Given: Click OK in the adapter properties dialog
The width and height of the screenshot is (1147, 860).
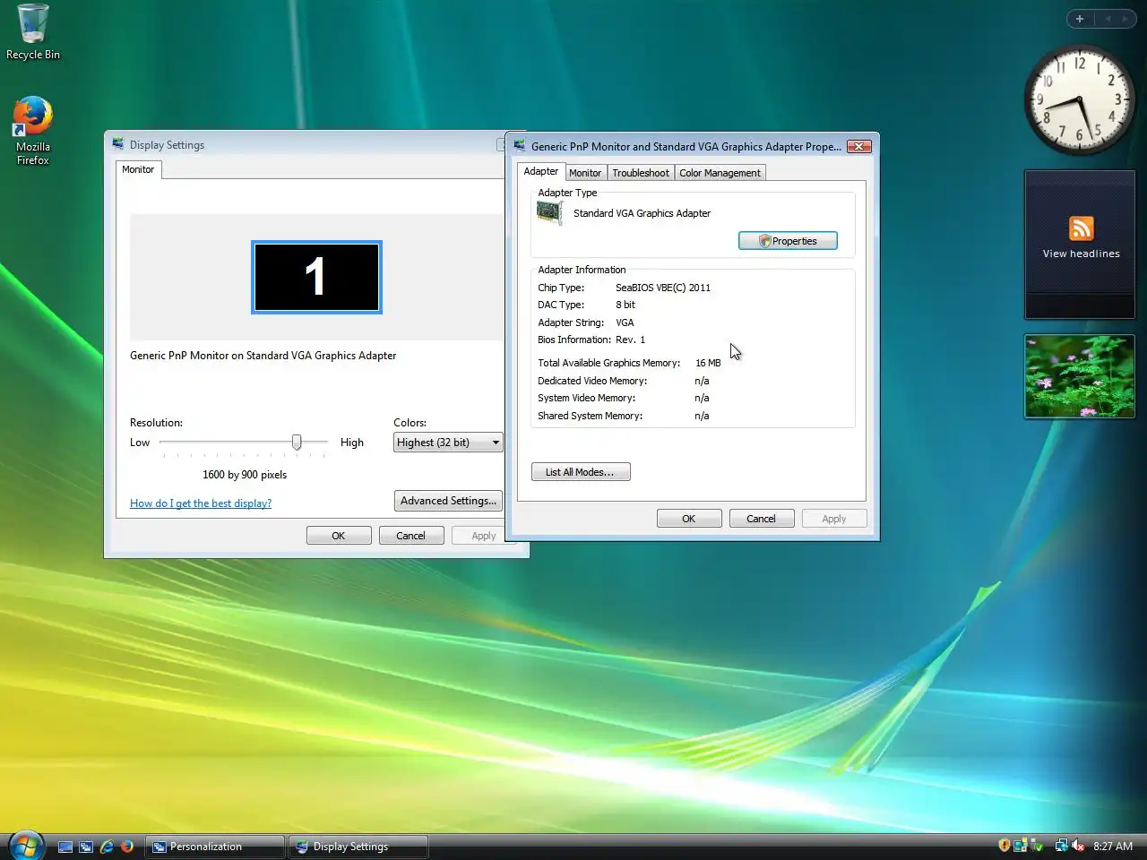Looking at the screenshot, I should point(689,519).
